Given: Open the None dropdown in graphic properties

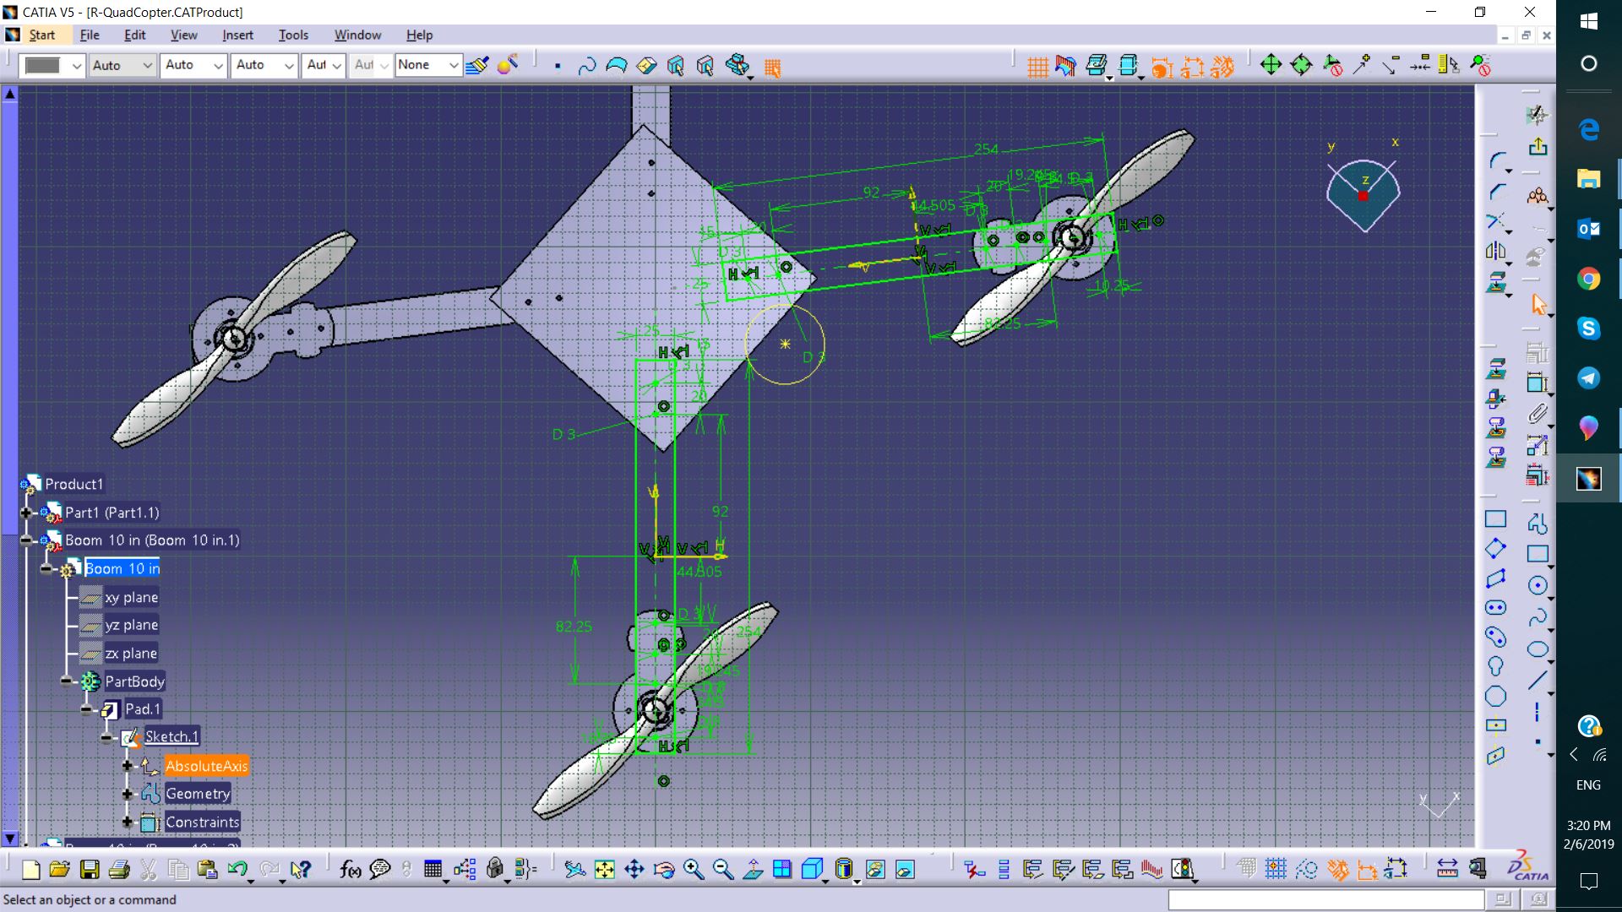Looking at the screenshot, I should click(x=453, y=65).
